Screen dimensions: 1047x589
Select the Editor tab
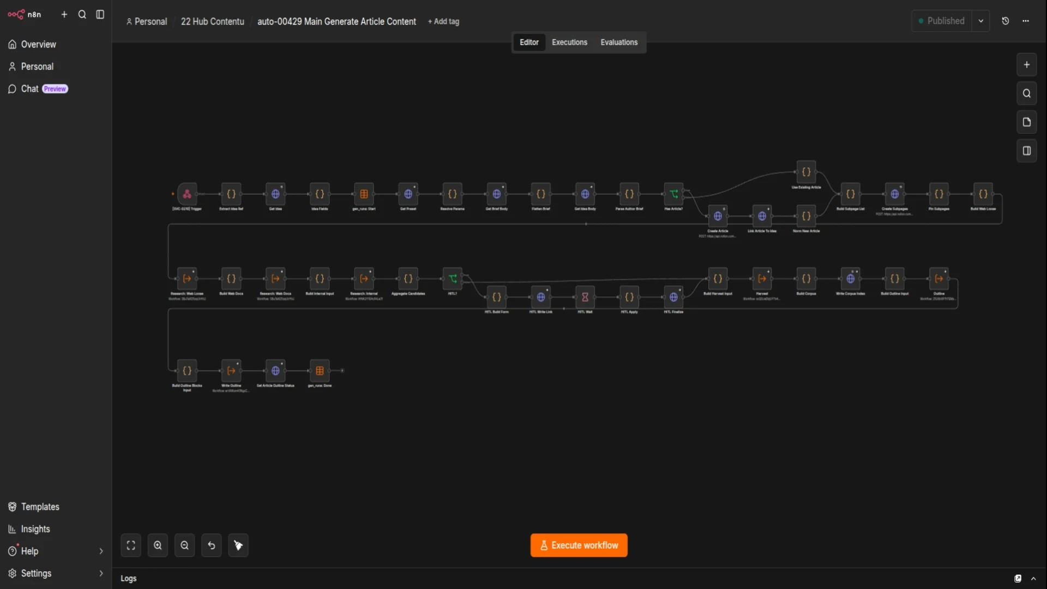[529, 42]
